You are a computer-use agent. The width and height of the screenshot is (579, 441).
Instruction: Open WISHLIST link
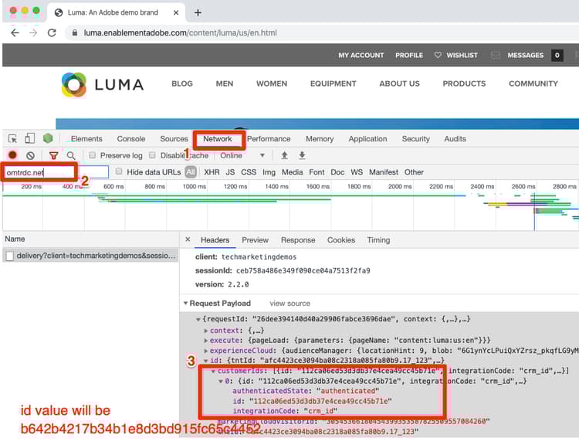click(x=462, y=55)
